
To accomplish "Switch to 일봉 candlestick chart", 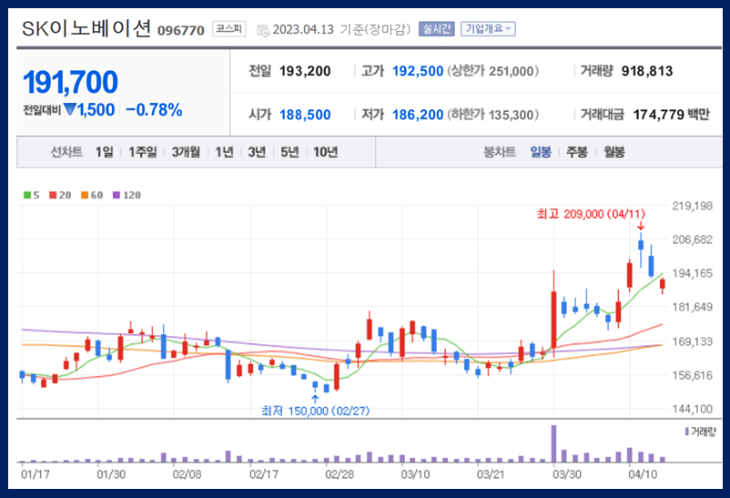I will tap(541, 152).
